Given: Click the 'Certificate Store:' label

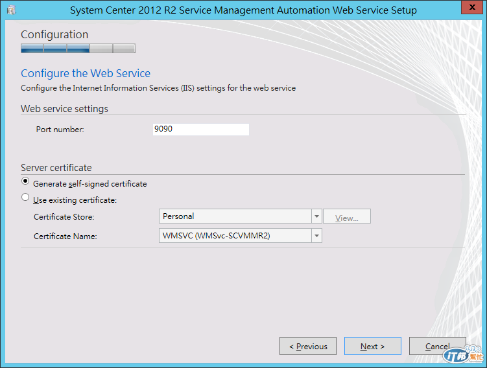Looking at the screenshot, I should (64, 216).
